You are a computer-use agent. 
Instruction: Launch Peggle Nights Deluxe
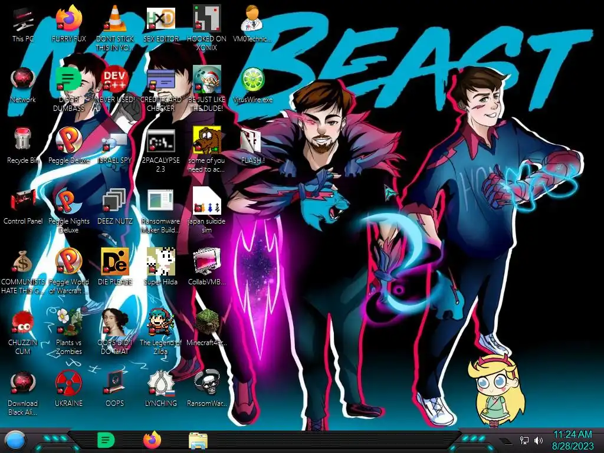click(69, 201)
